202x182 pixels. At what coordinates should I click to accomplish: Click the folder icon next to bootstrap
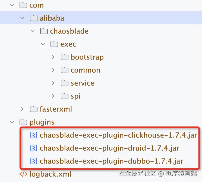65,57
